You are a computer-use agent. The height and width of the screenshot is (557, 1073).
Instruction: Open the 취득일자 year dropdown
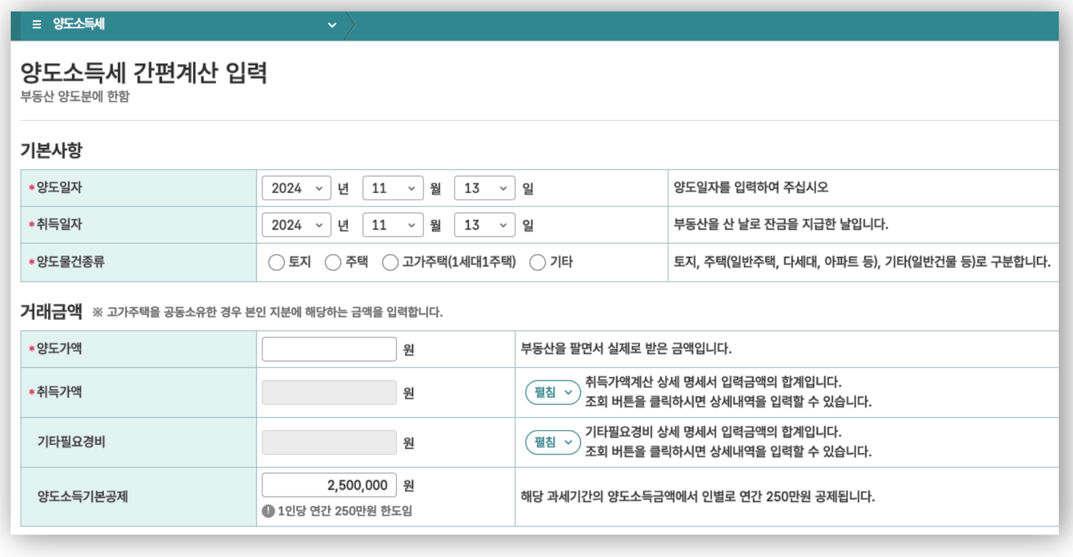[296, 225]
